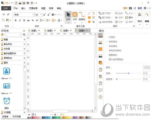Screen dimensions: 153x120
Task: Apply superscript formatting
Action: [x=37, y=21]
